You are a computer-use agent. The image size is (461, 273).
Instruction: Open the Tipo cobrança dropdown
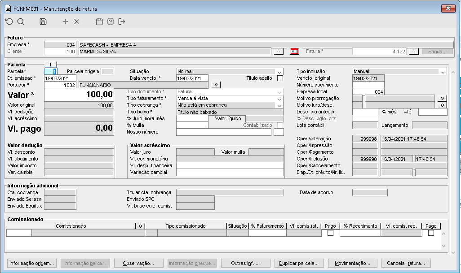pos(279,105)
